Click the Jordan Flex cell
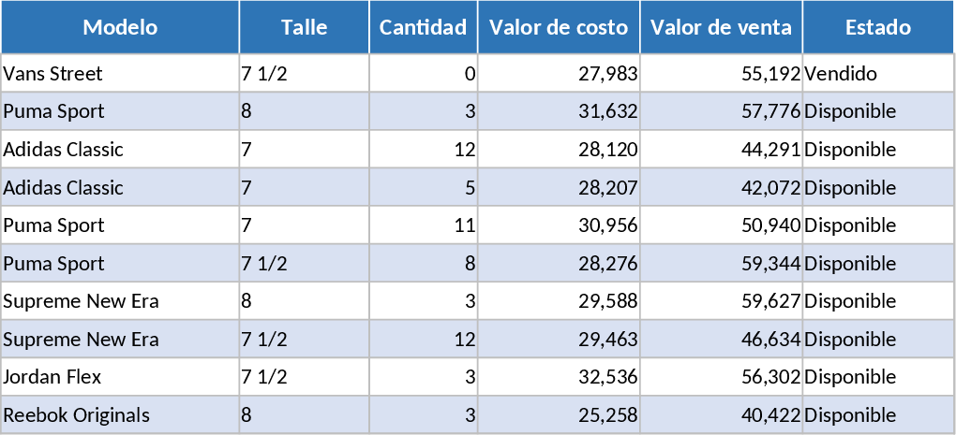Image resolution: width=956 pixels, height=435 pixels. click(x=52, y=377)
